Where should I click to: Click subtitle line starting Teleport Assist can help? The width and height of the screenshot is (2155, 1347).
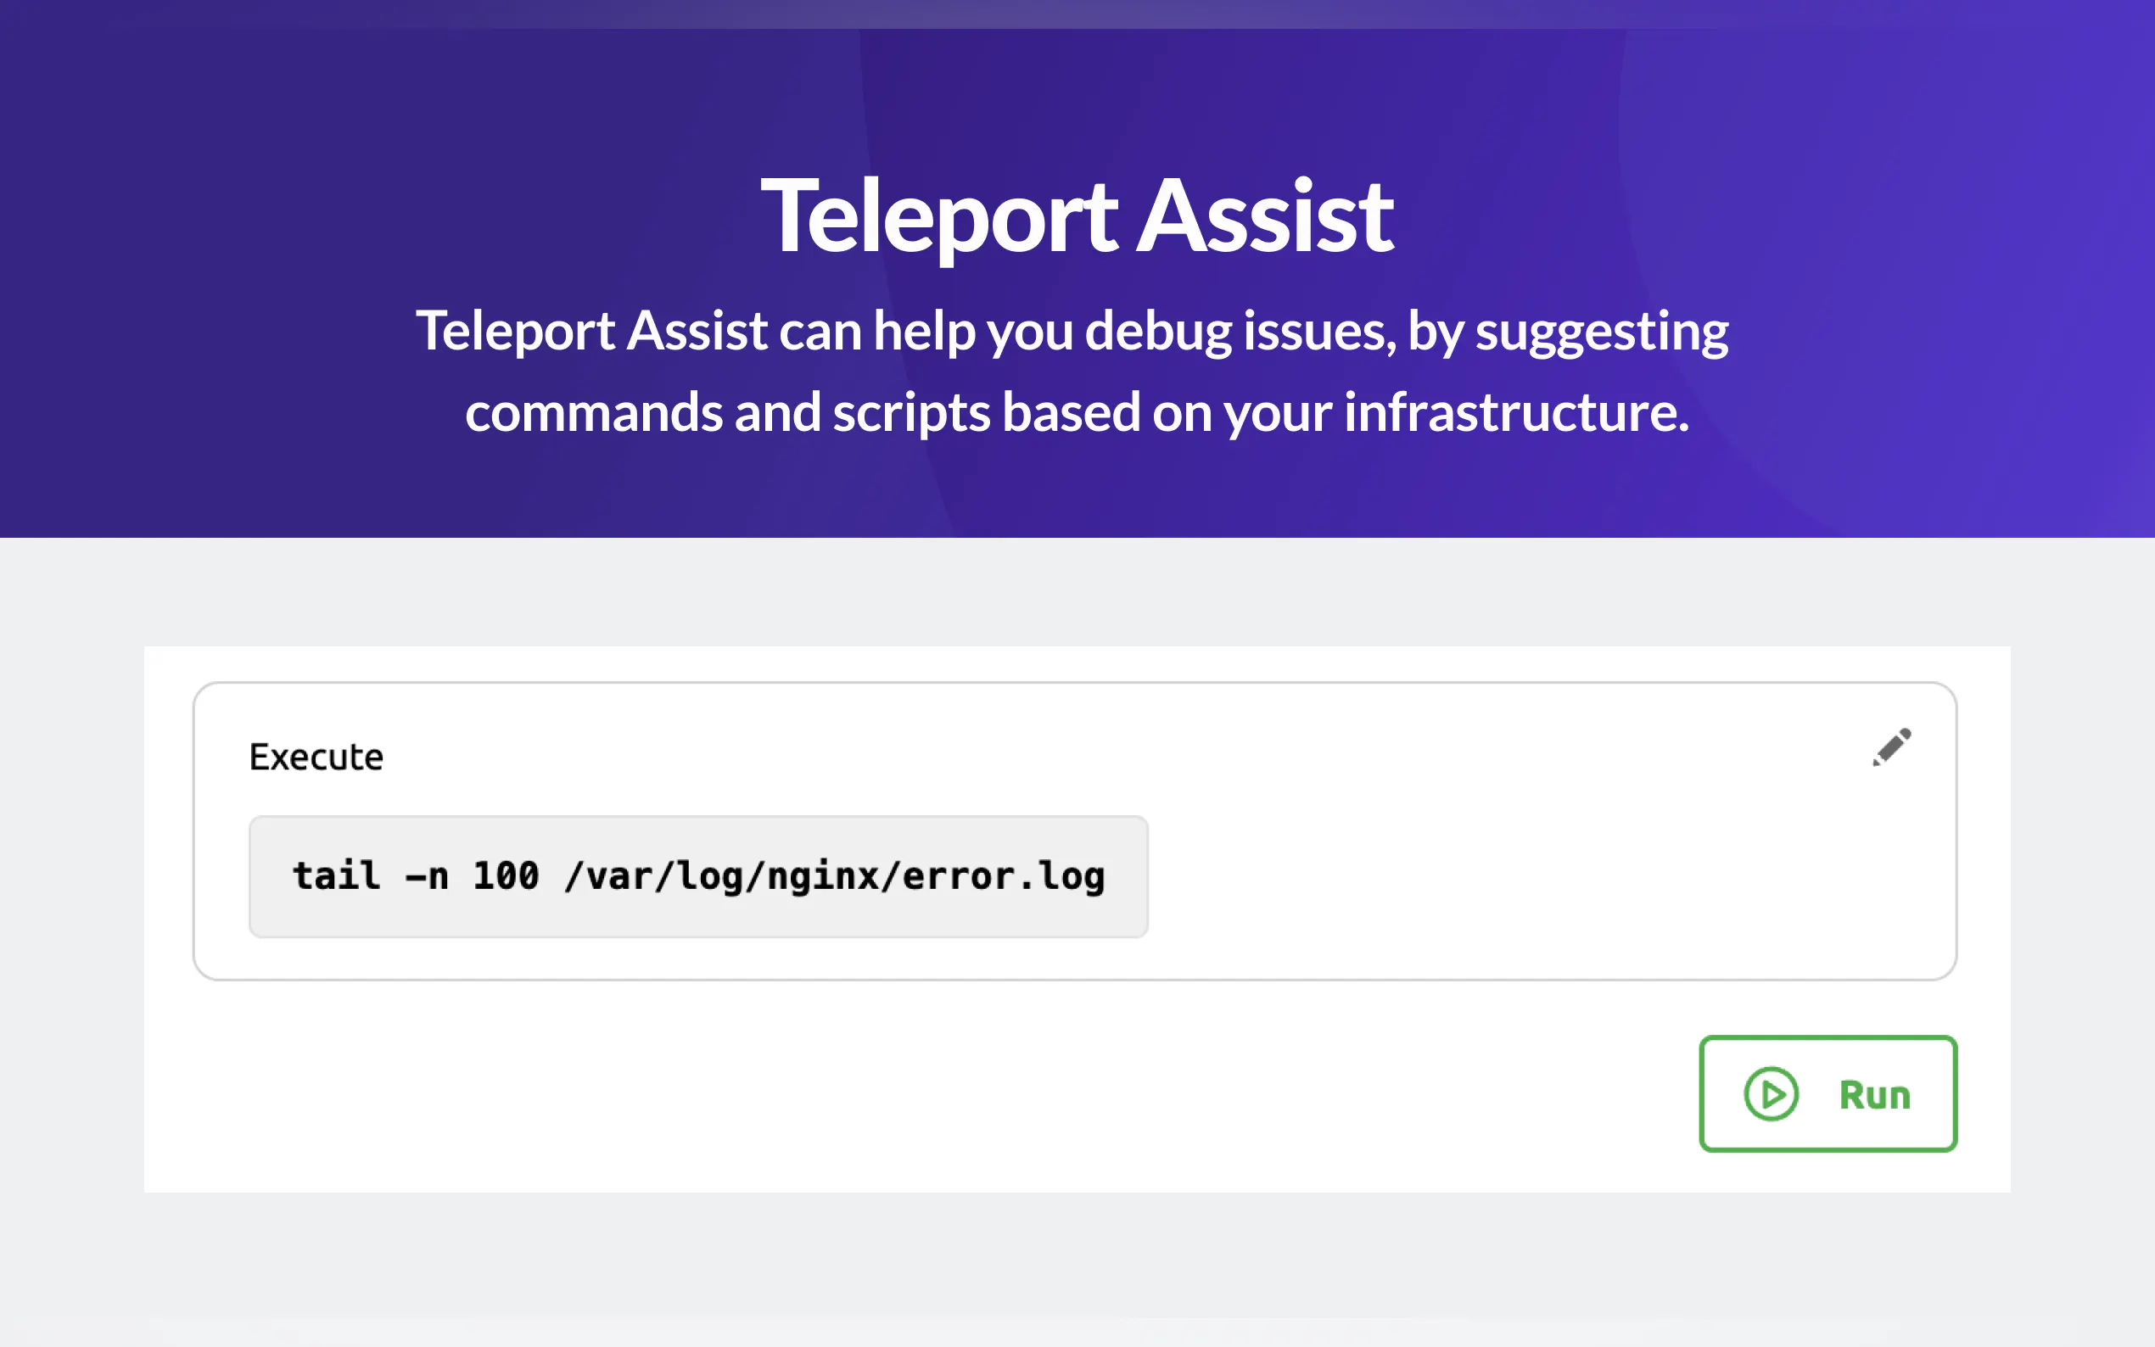point(1072,331)
